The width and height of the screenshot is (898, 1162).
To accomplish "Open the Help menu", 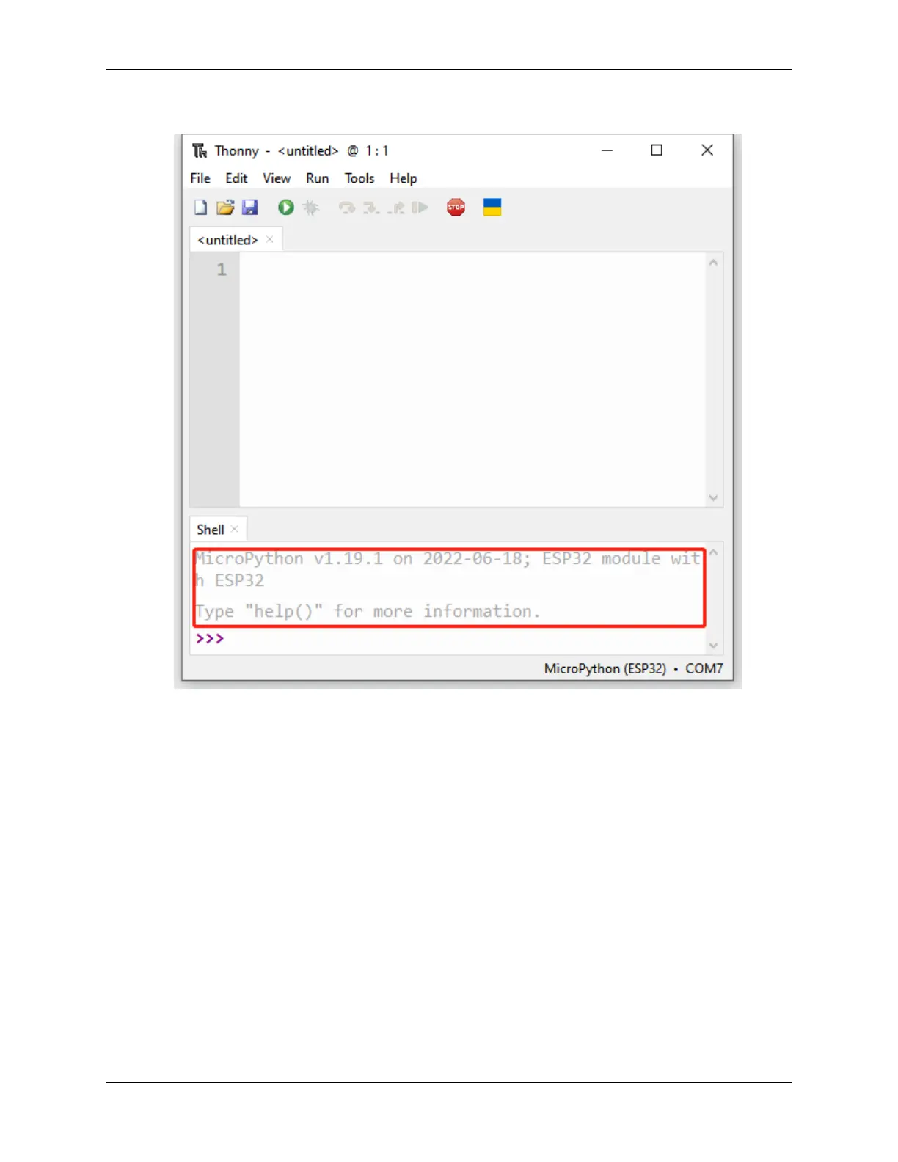I will [404, 178].
